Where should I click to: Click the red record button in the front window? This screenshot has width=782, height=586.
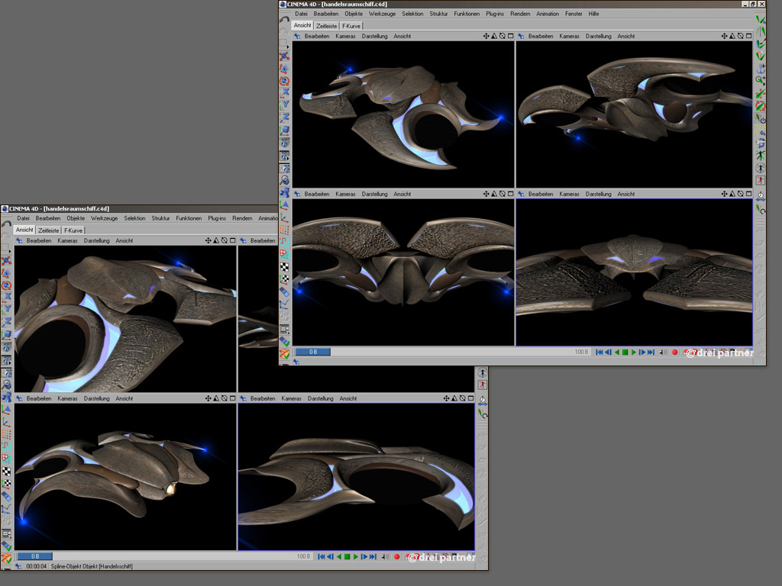pyautogui.click(x=396, y=557)
